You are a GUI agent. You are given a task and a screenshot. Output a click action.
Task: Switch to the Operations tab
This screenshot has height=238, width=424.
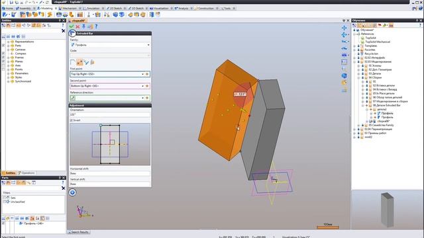click(x=26, y=173)
